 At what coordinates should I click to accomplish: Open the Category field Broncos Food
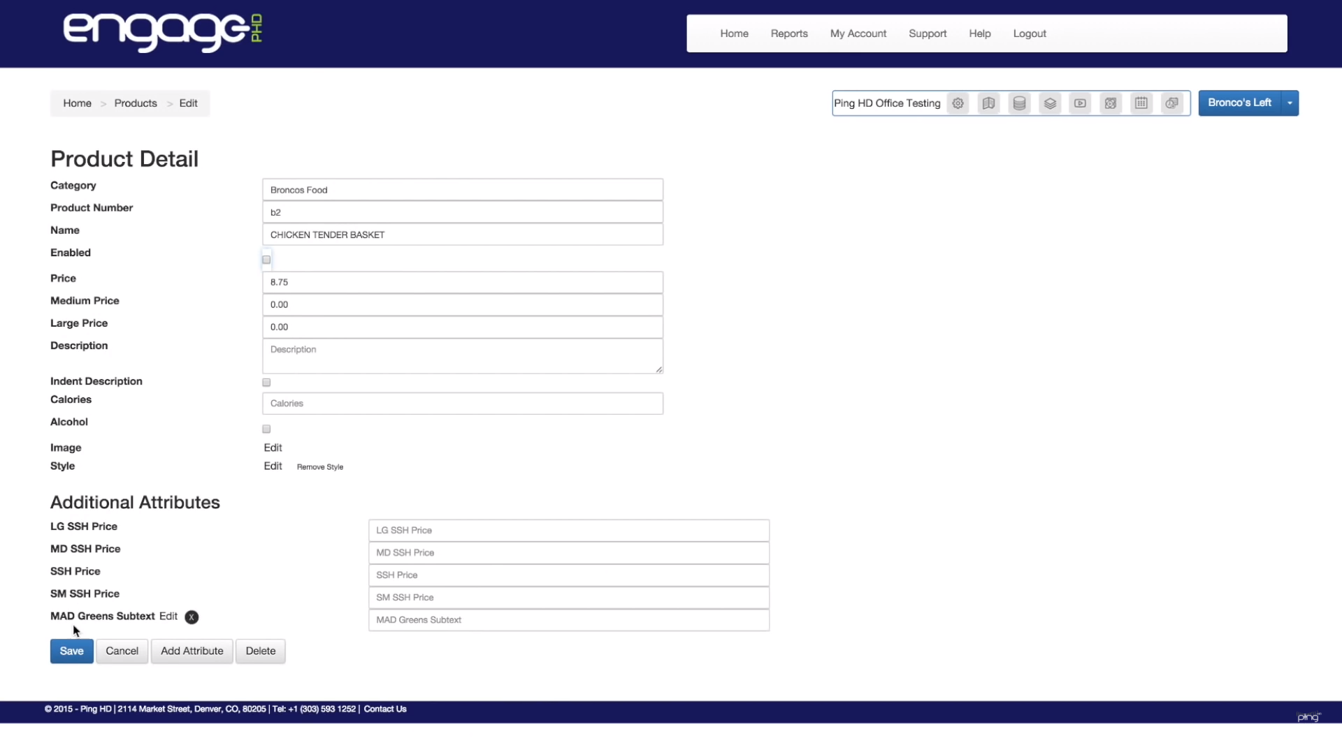click(462, 190)
